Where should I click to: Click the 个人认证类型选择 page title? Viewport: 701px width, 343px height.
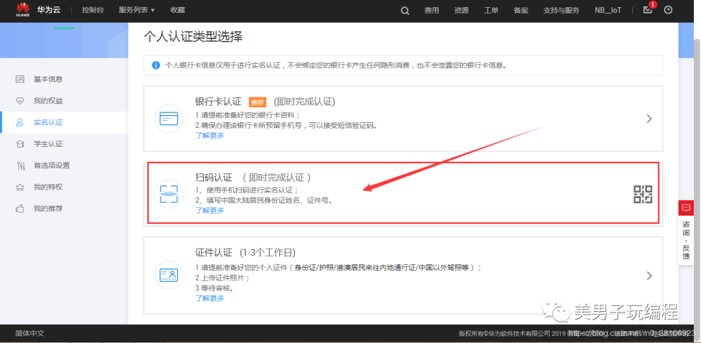(193, 36)
